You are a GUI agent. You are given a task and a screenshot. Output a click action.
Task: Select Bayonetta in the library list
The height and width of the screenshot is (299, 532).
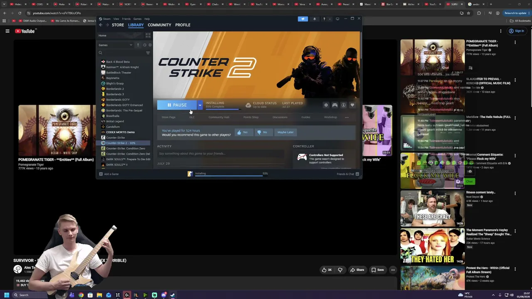point(113,78)
